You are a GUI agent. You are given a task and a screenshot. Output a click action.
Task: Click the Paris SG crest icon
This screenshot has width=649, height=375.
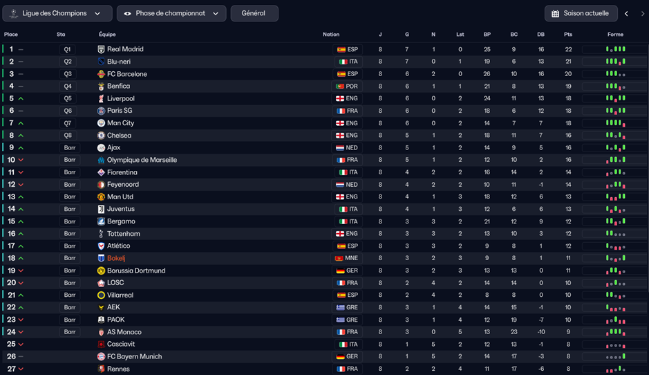[102, 111]
